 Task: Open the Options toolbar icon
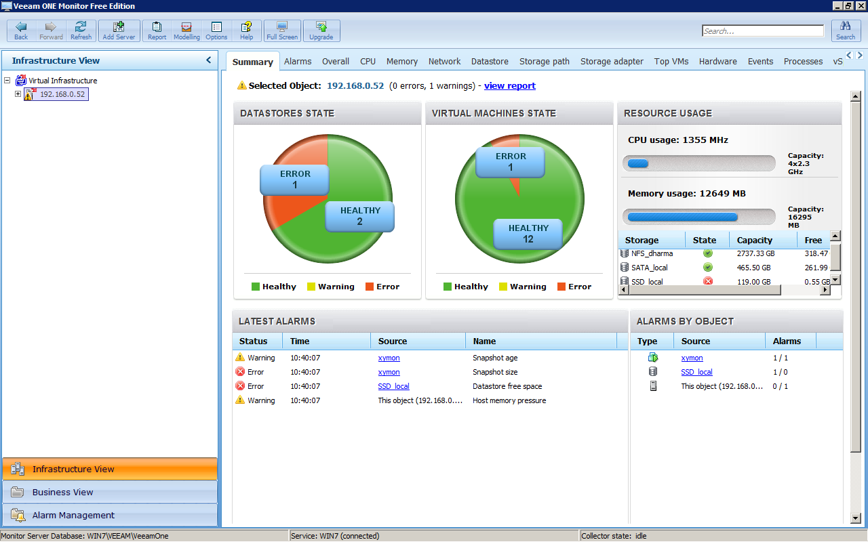216,30
